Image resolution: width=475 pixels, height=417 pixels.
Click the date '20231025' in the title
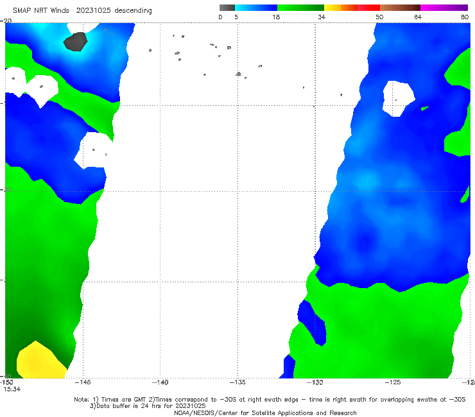pos(93,10)
